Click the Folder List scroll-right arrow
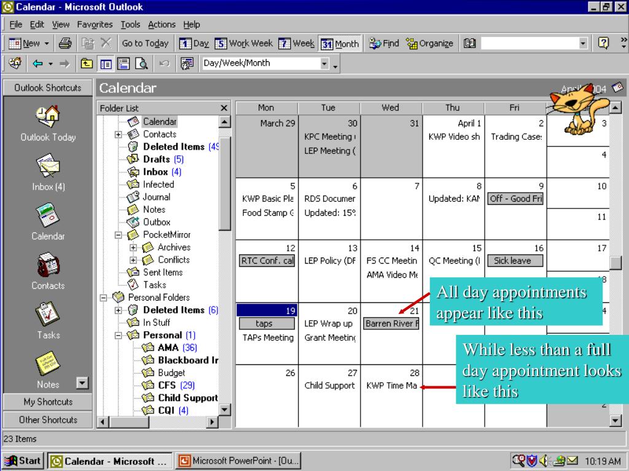This screenshot has width=629, height=471. coord(212,421)
